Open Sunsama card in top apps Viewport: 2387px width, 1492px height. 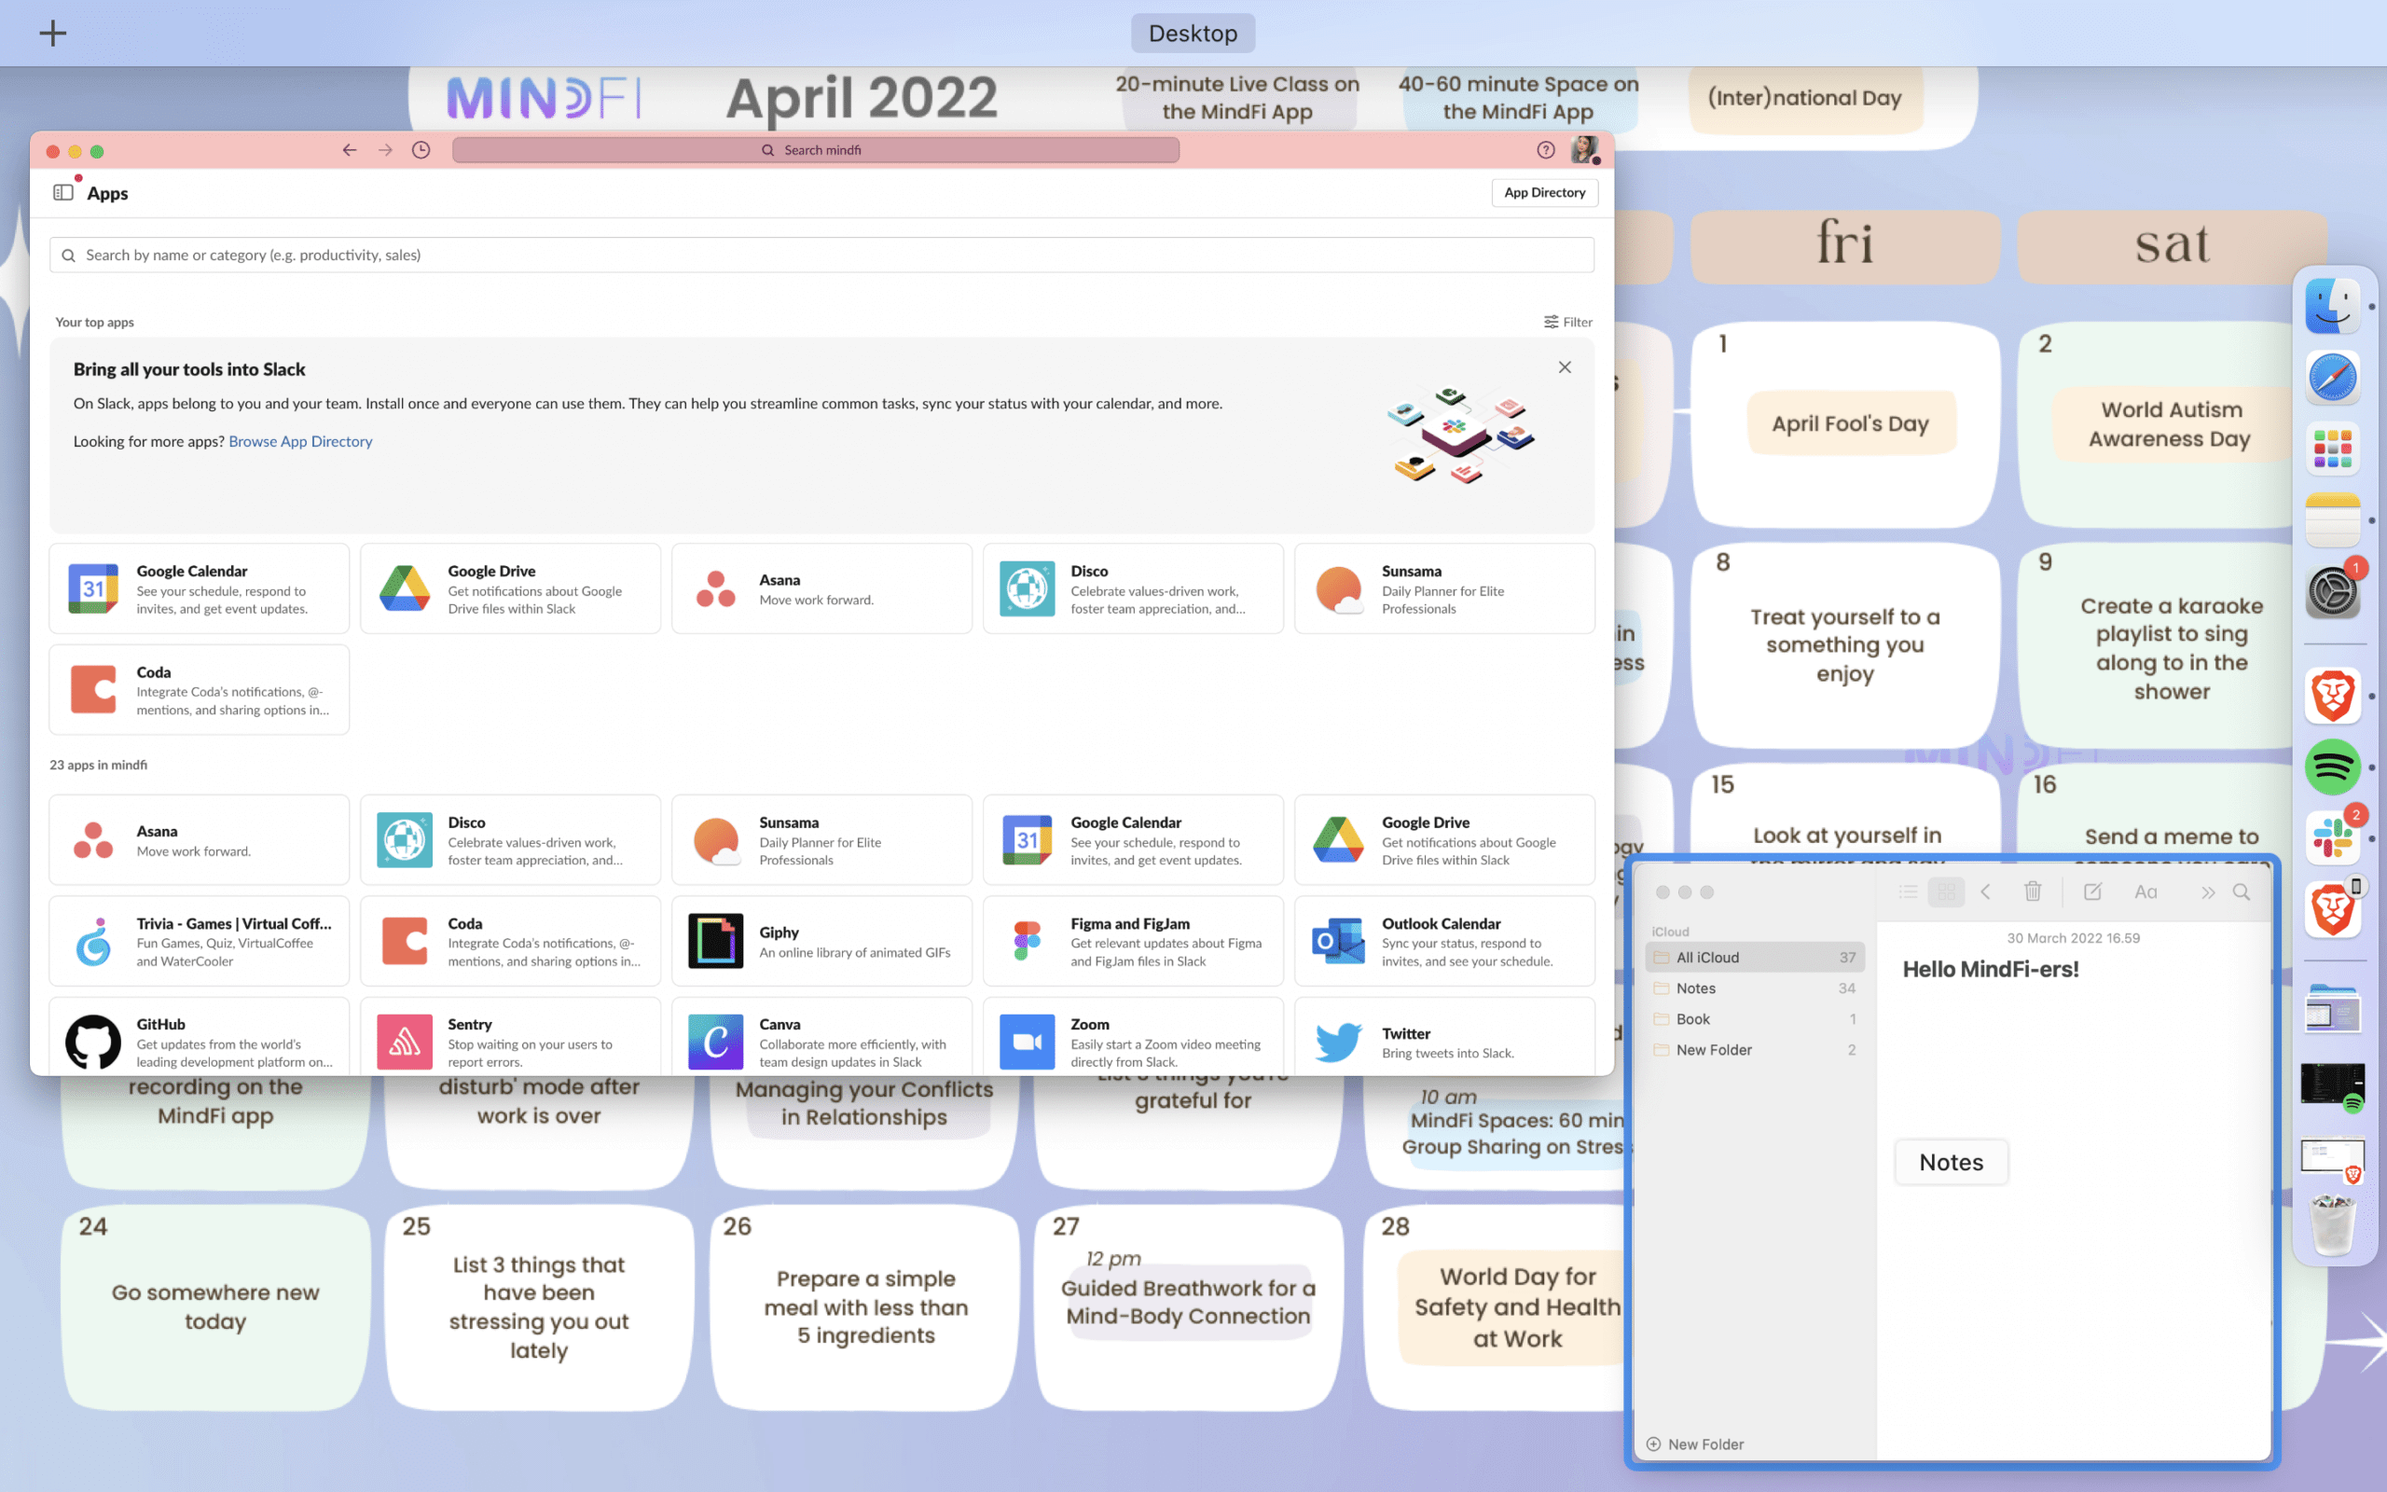click(x=1444, y=589)
